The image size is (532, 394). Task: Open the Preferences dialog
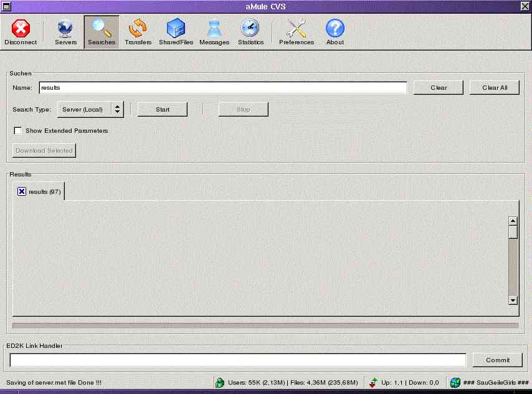pos(297,32)
